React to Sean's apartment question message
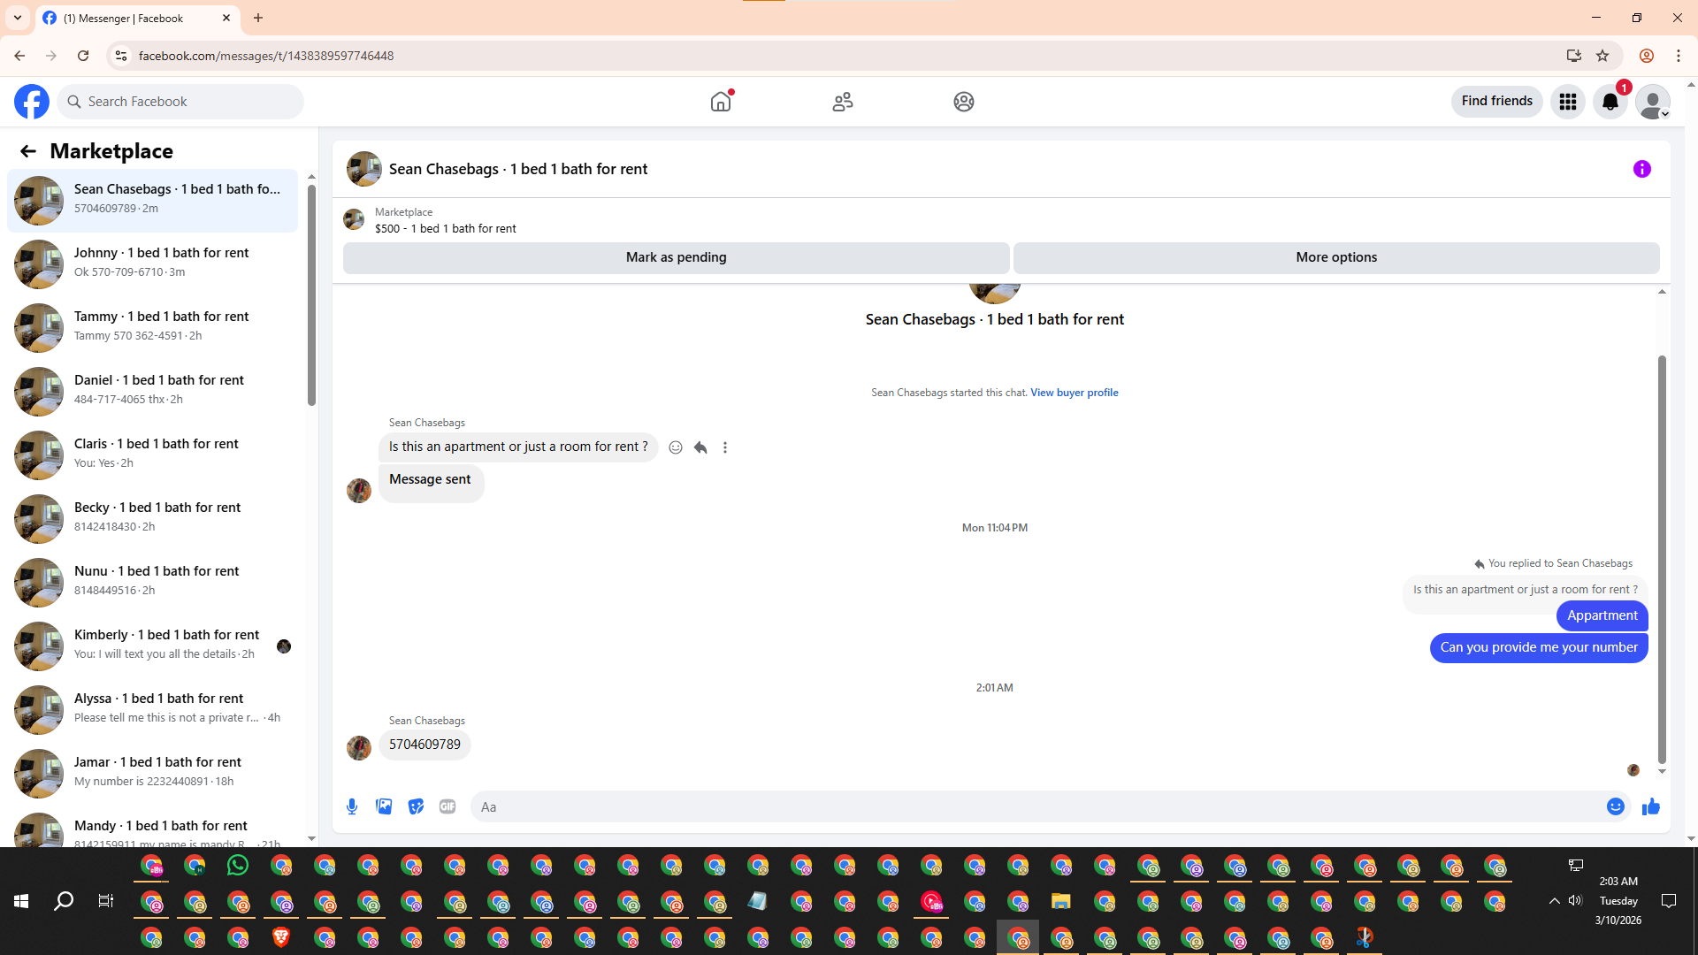The image size is (1698, 955). (676, 447)
